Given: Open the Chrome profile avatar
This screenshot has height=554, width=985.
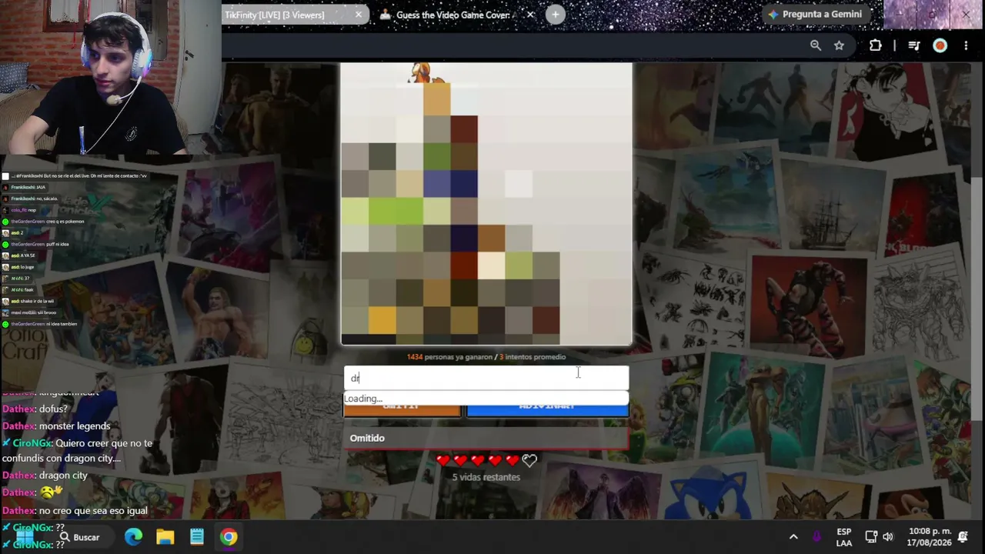Looking at the screenshot, I should 940,45.
